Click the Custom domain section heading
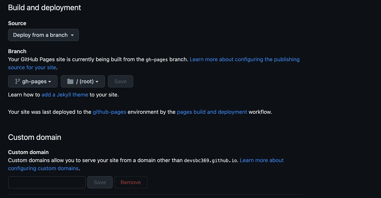The width and height of the screenshot is (381, 198). [35, 137]
